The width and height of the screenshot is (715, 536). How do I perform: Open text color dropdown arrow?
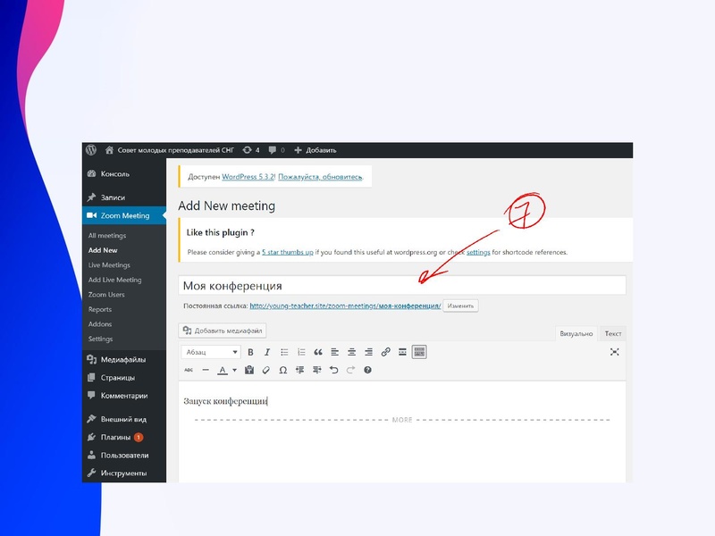234,370
